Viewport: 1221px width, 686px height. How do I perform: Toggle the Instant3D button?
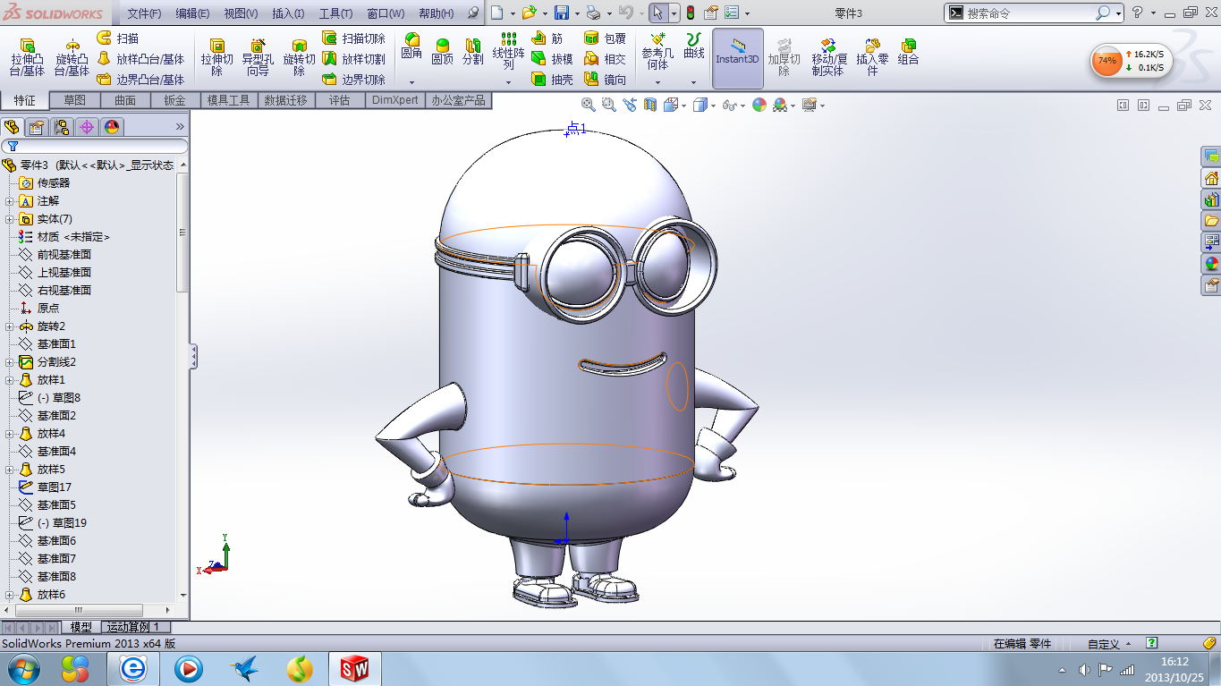coord(737,58)
